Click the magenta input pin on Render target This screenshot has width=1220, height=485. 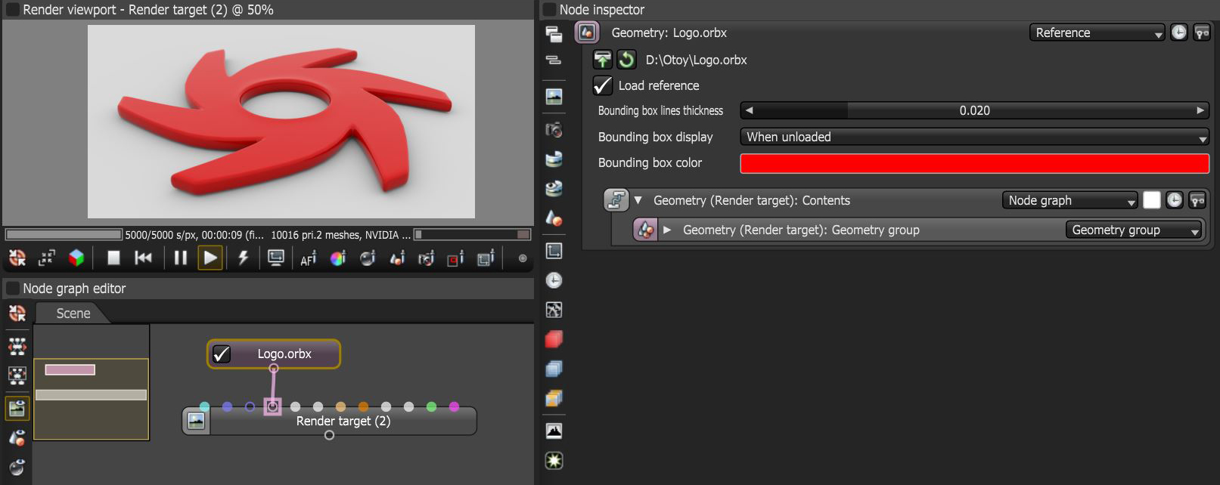(x=454, y=406)
